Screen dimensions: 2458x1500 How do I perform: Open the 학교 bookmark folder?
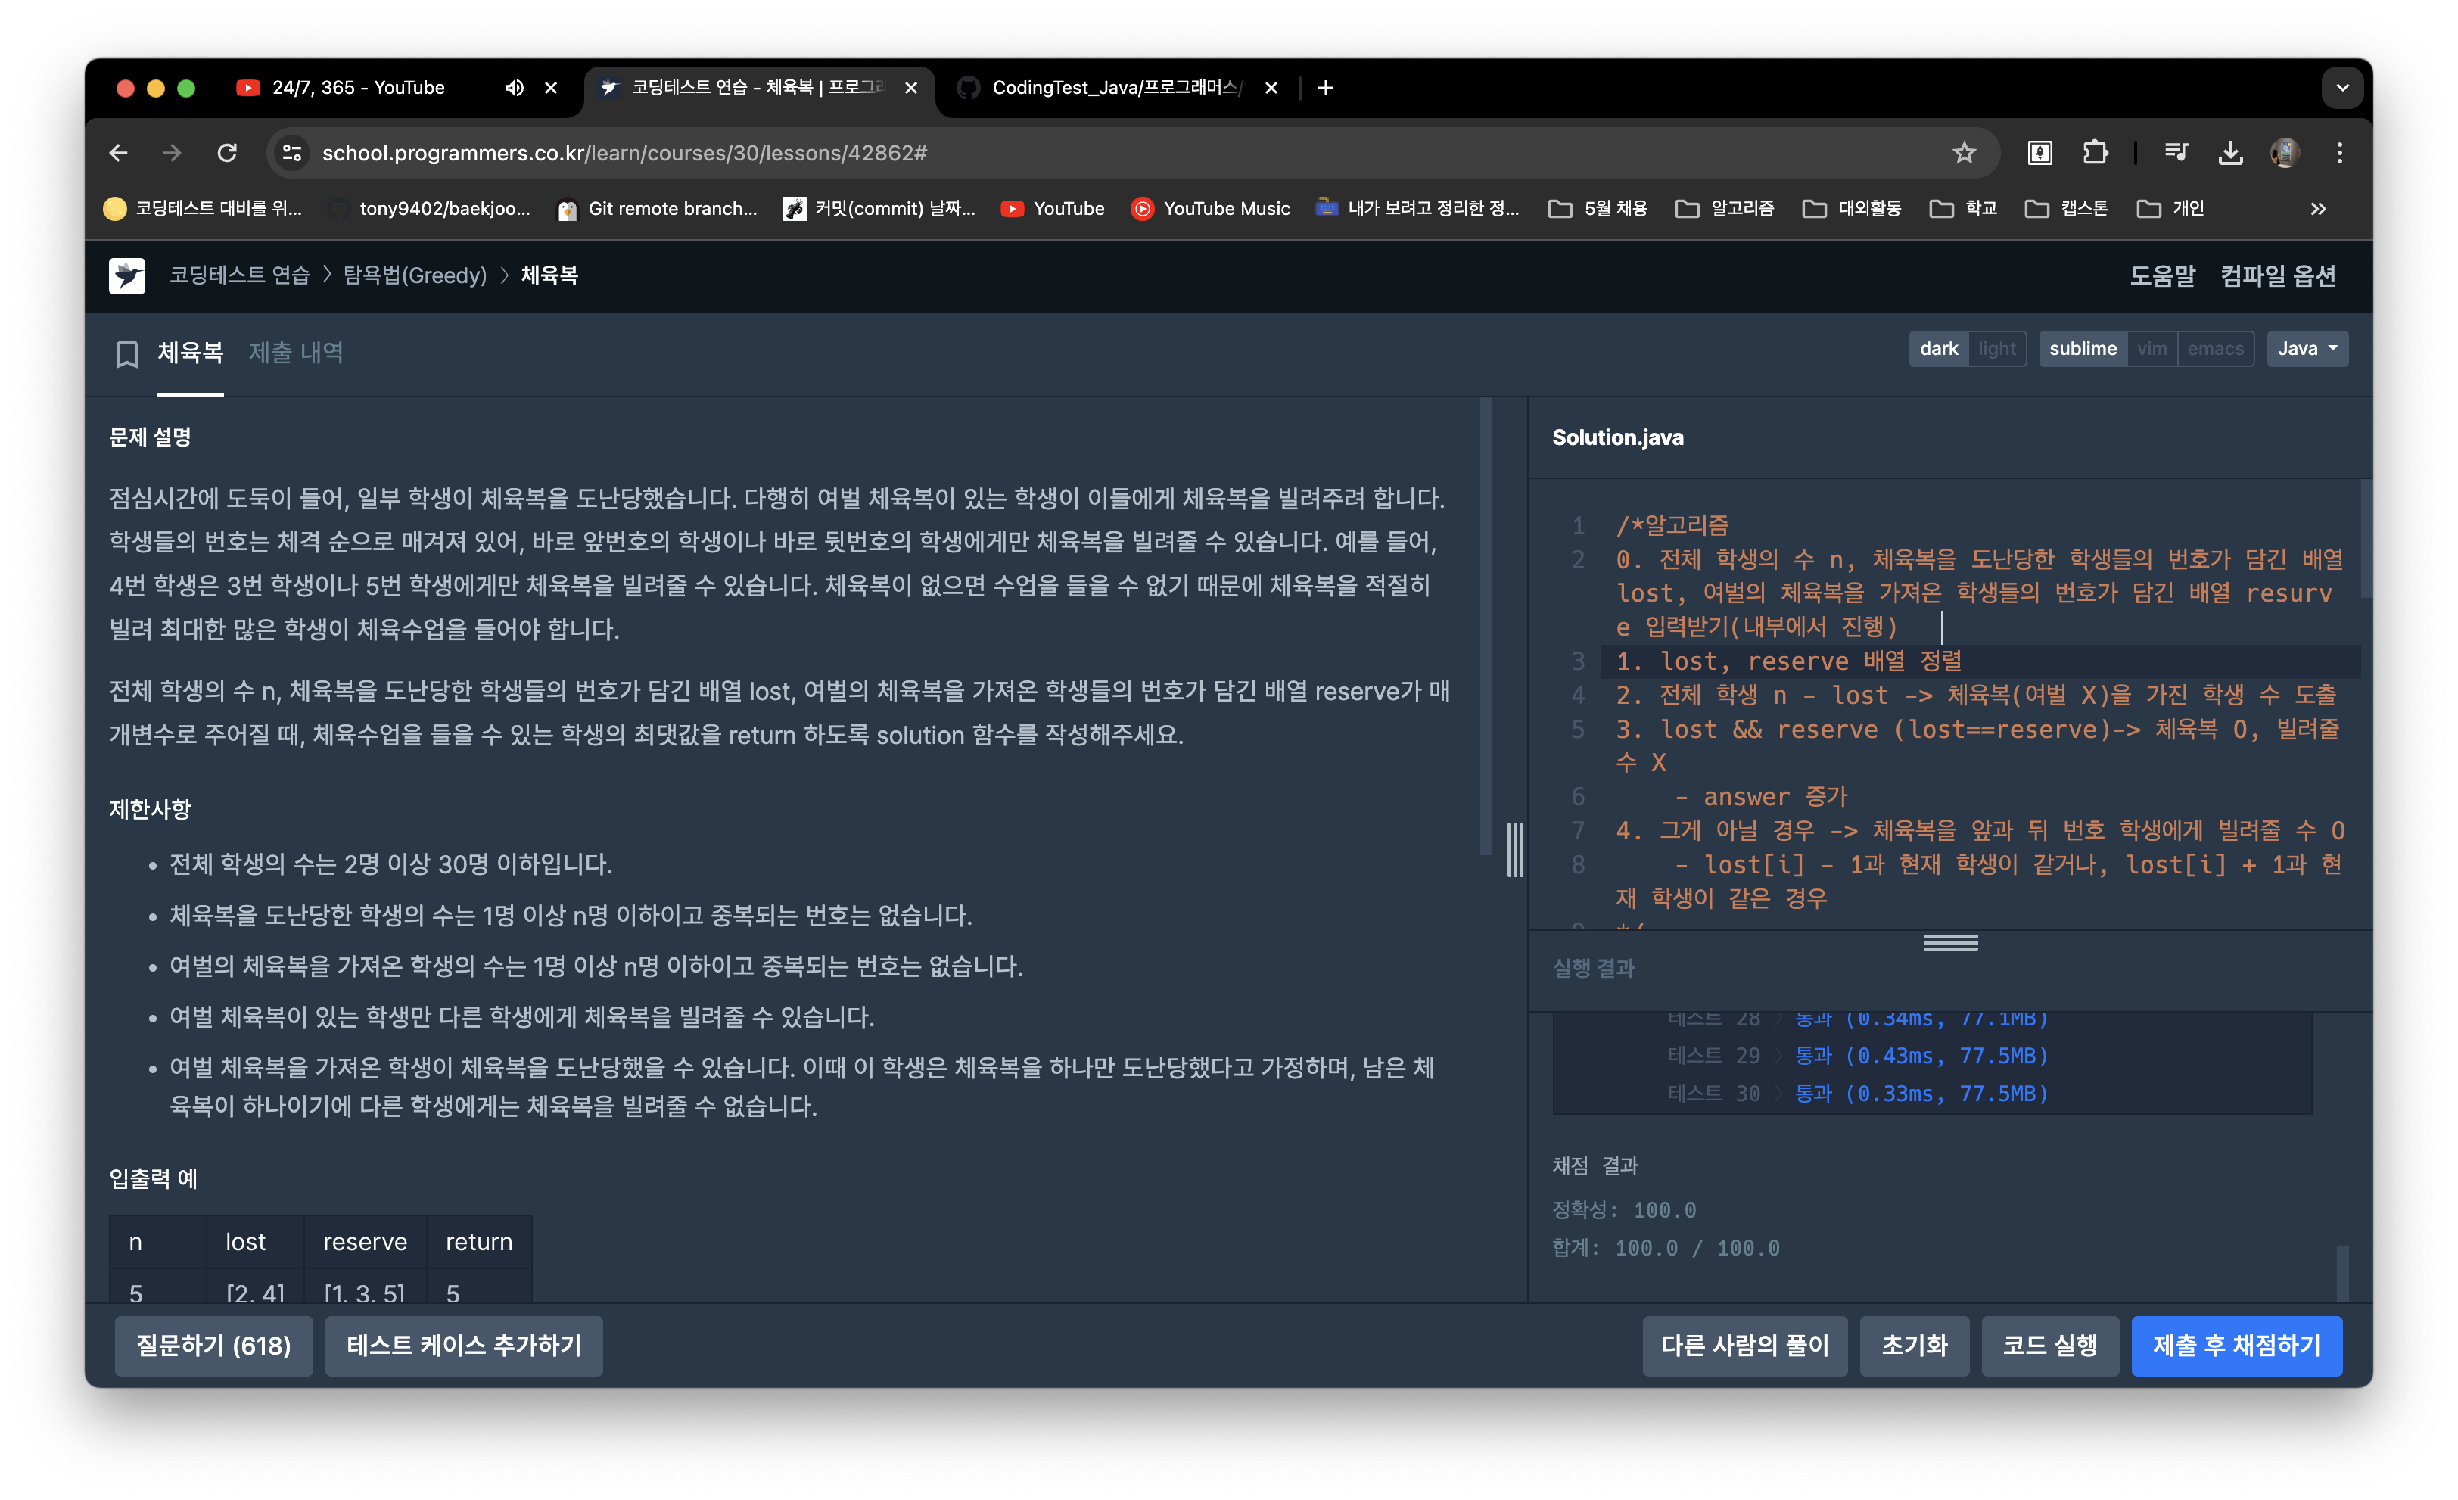pyautogui.click(x=1963, y=208)
